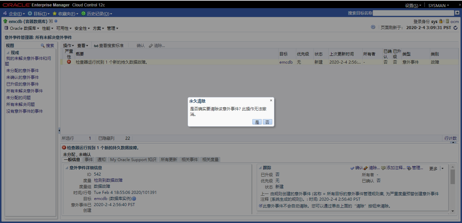The height and width of the screenshot is (223, 462).
Task: Click the info icon next to emcdb (数据库实例)
Action: [134, 199]
